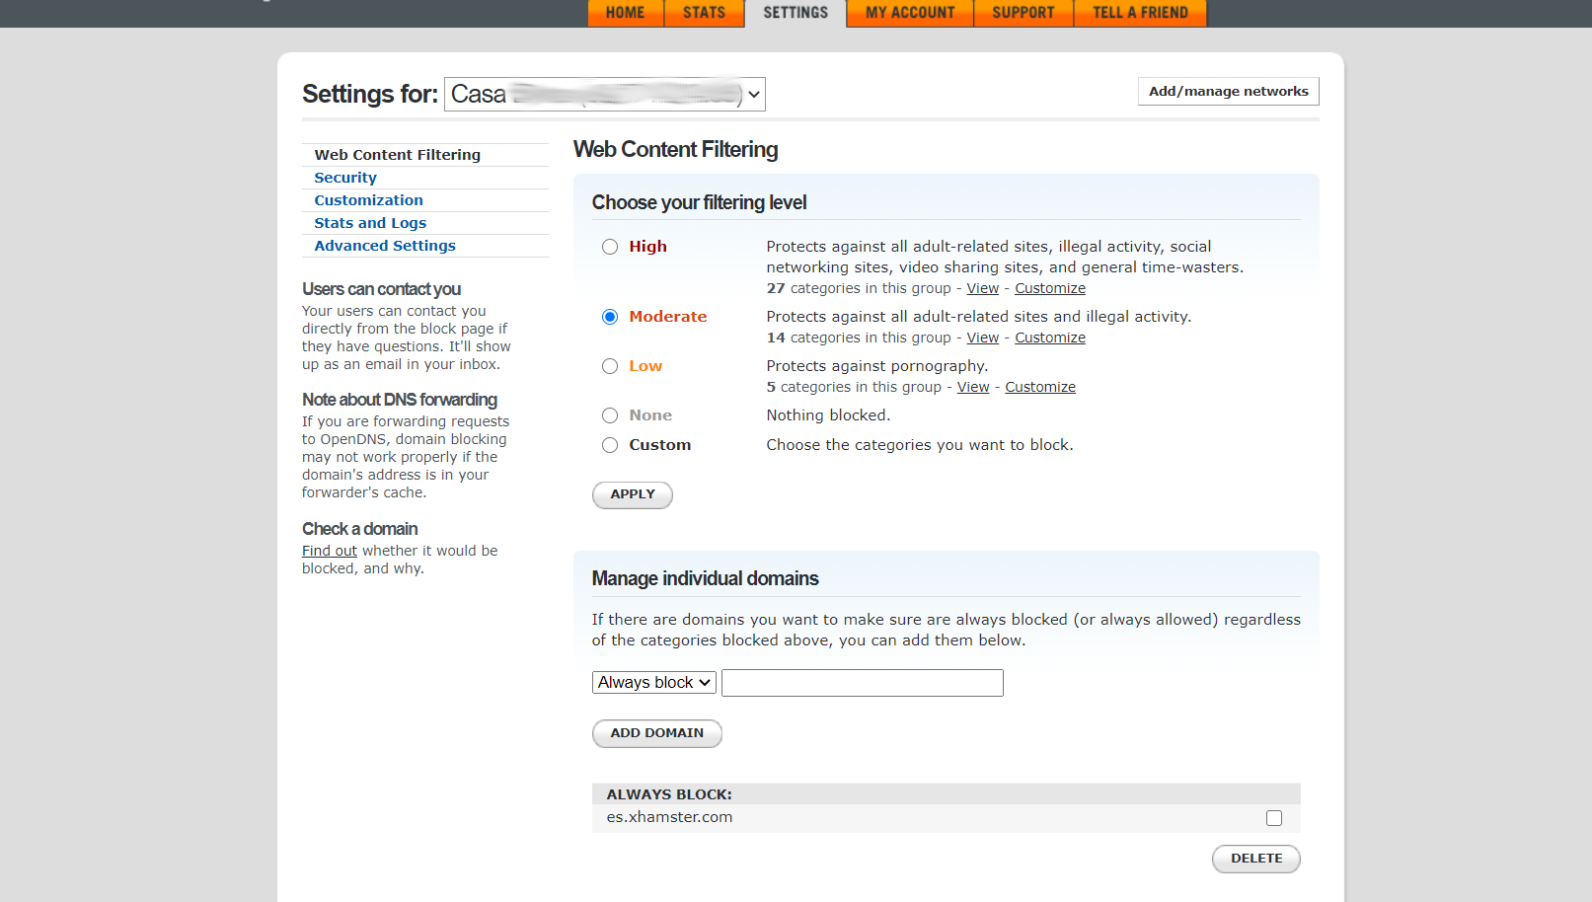The image size is (1592, 902).
Task: Go to the Home tab
Action: click(625, 13)
